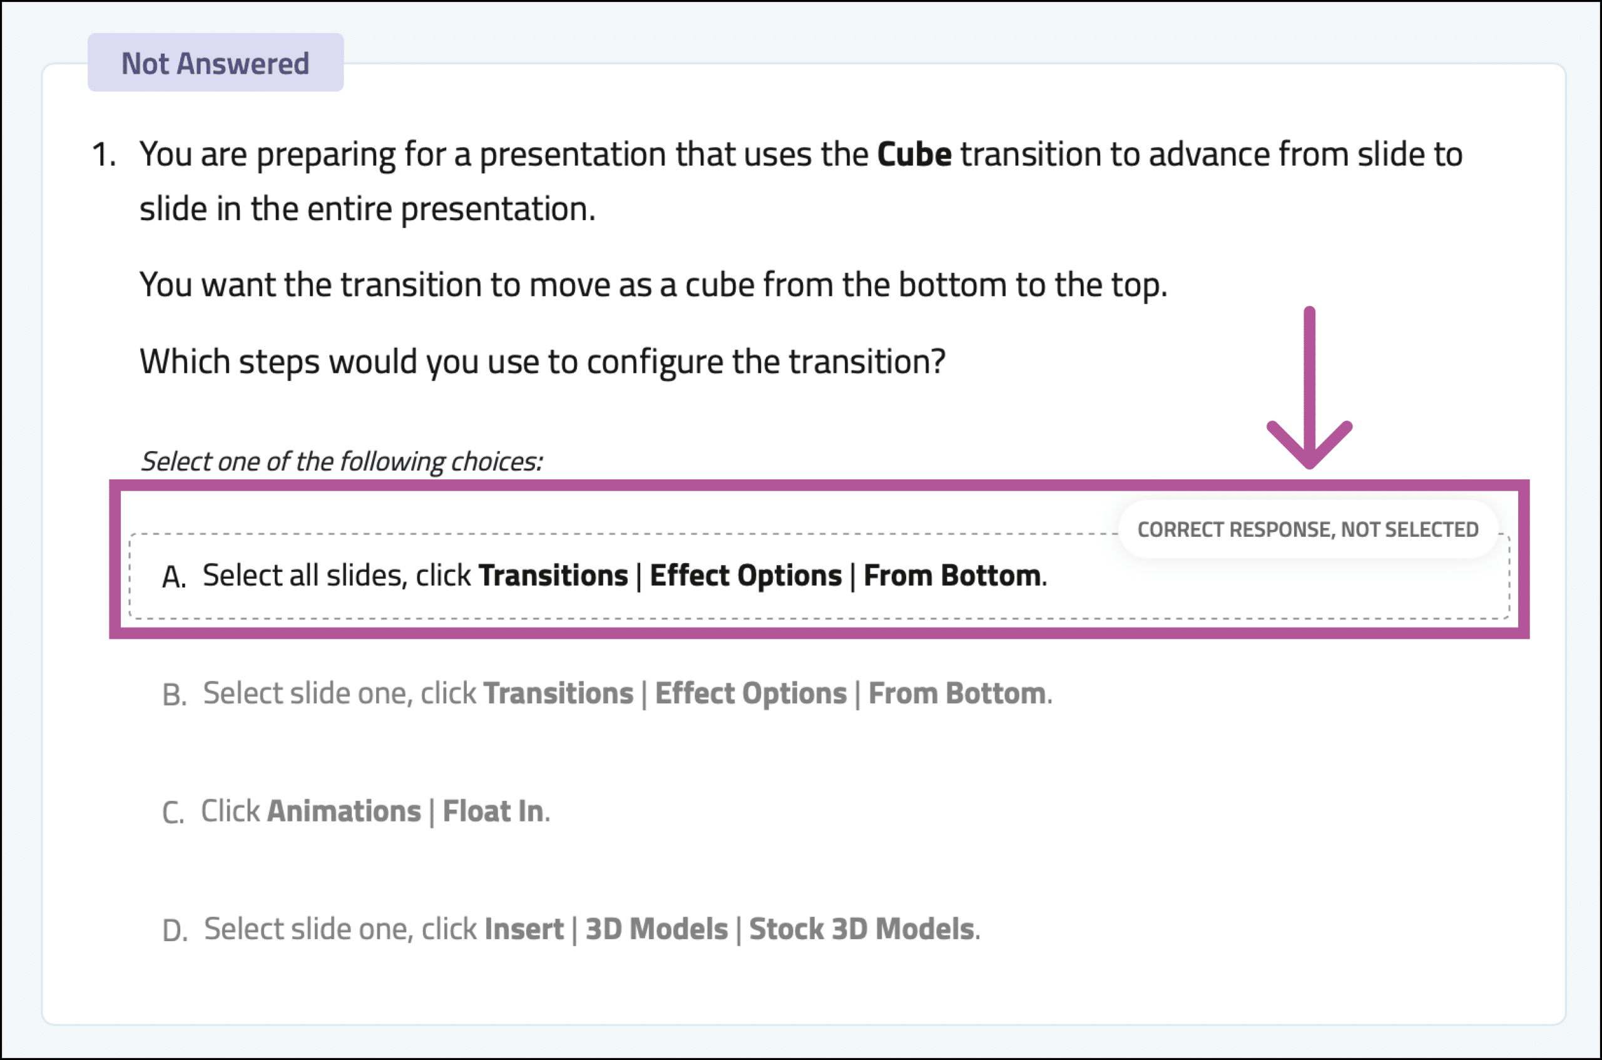This screenshot has height=1060, width=1602.
Task: Click the "You want the transition" sentence
Action: pyautogui.click(x=653, y=285)
